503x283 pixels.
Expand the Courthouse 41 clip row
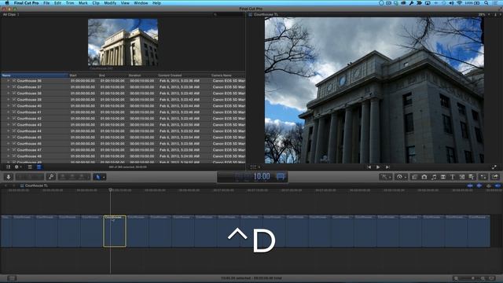coord(9,112)
